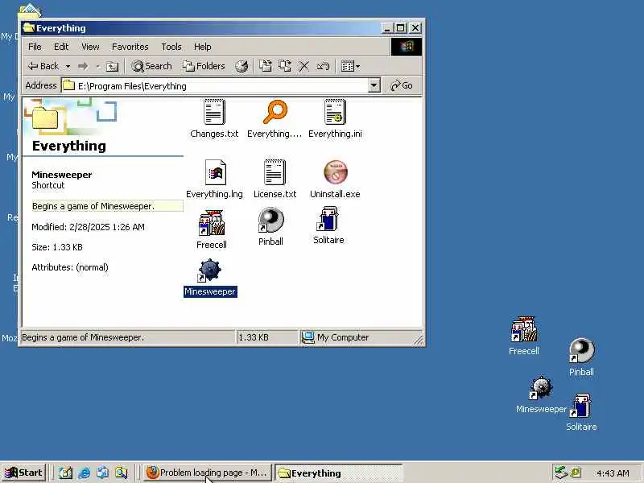Image resolution: width=644 pixels, height=483 pixels.
Task: Open the History toolbar button
Action: point(242,66)
